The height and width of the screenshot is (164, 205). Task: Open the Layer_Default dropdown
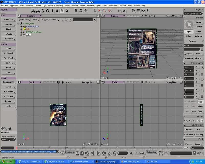pos(193,14)
